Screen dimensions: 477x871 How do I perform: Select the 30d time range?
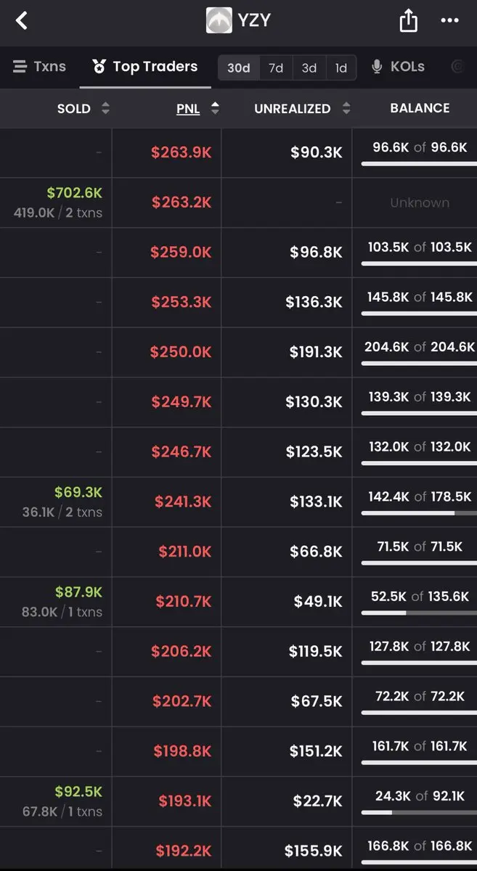click(239, 68)
